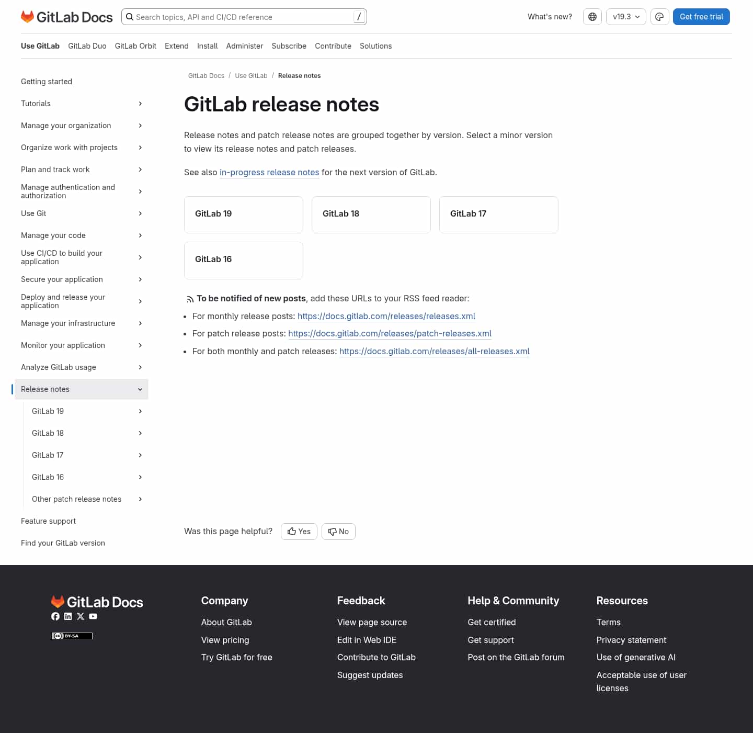The width and height of the screenshot is (753, 733).
Task: Follow the in-progress release notes link
Action: tap(269, 172)
